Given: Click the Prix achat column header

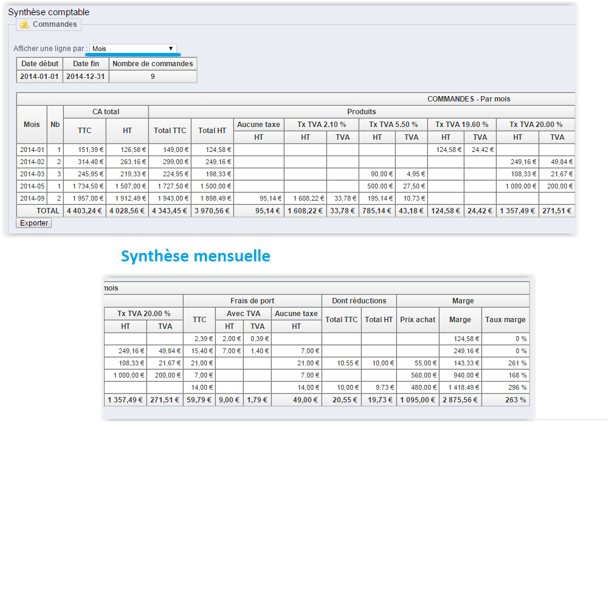Looking at the screenshot, I should (418, 320).
